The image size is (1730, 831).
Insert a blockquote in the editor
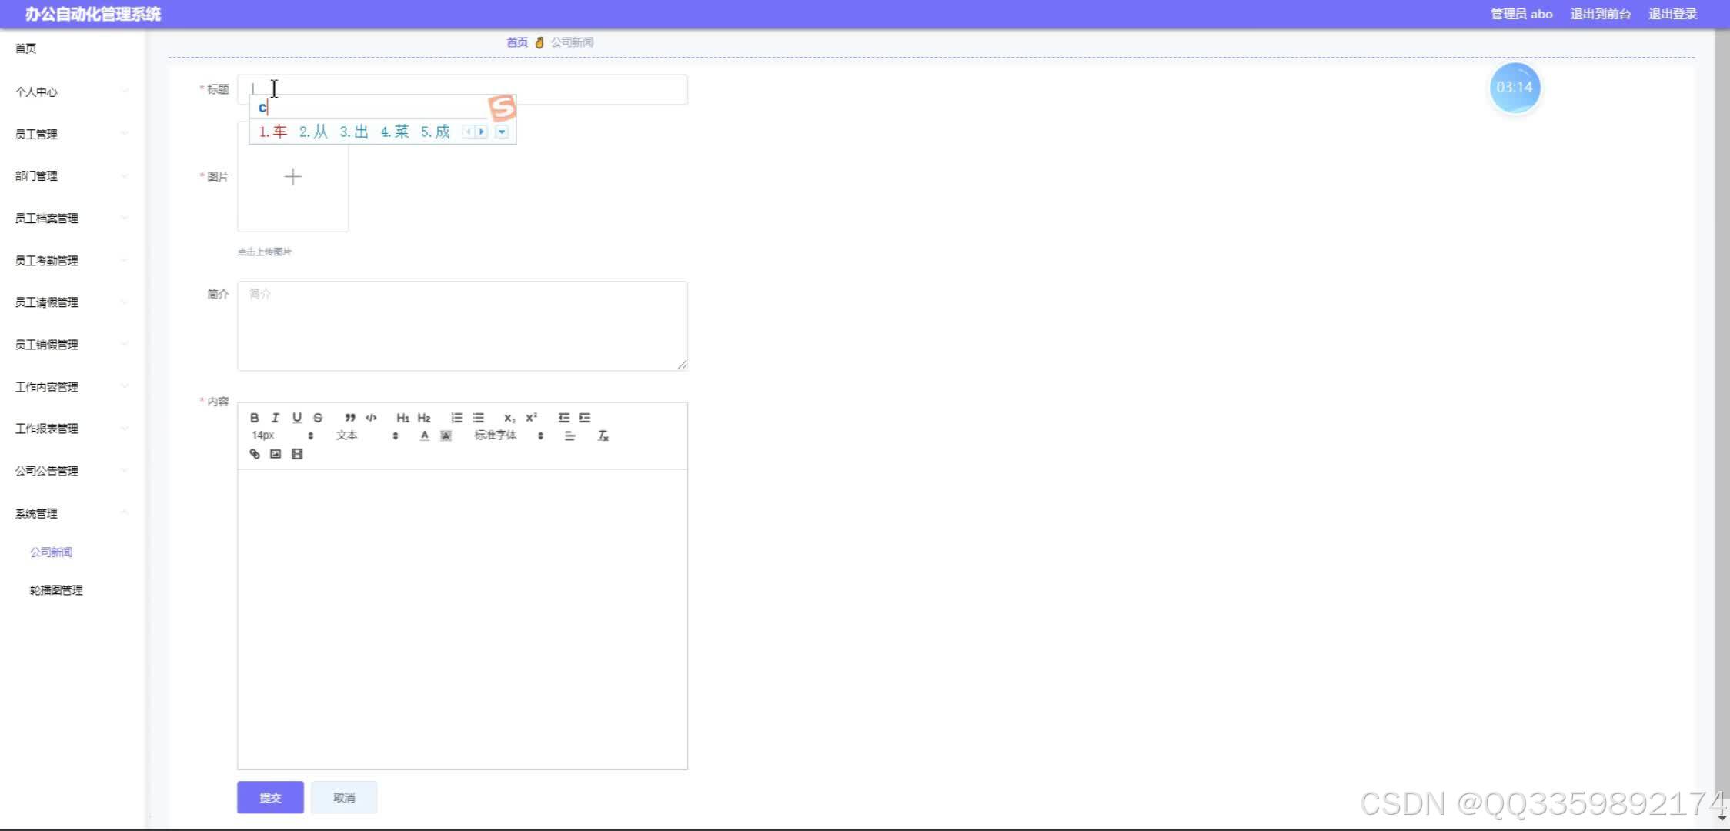350,418
